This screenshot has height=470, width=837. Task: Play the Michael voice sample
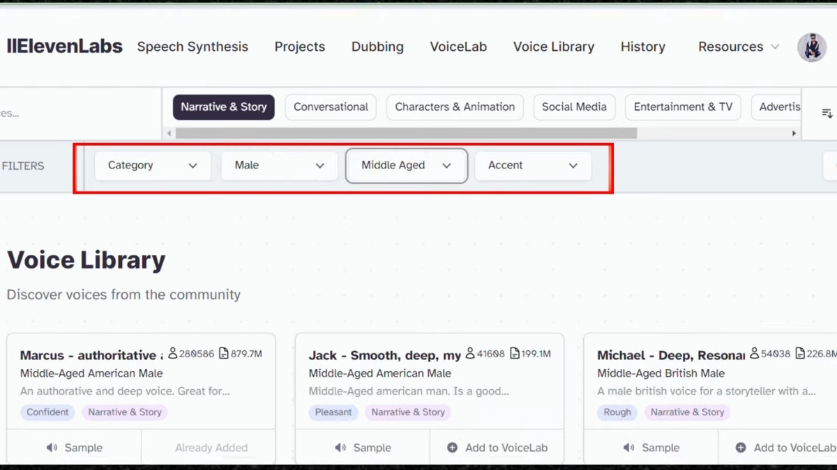[x=651, y=448]
